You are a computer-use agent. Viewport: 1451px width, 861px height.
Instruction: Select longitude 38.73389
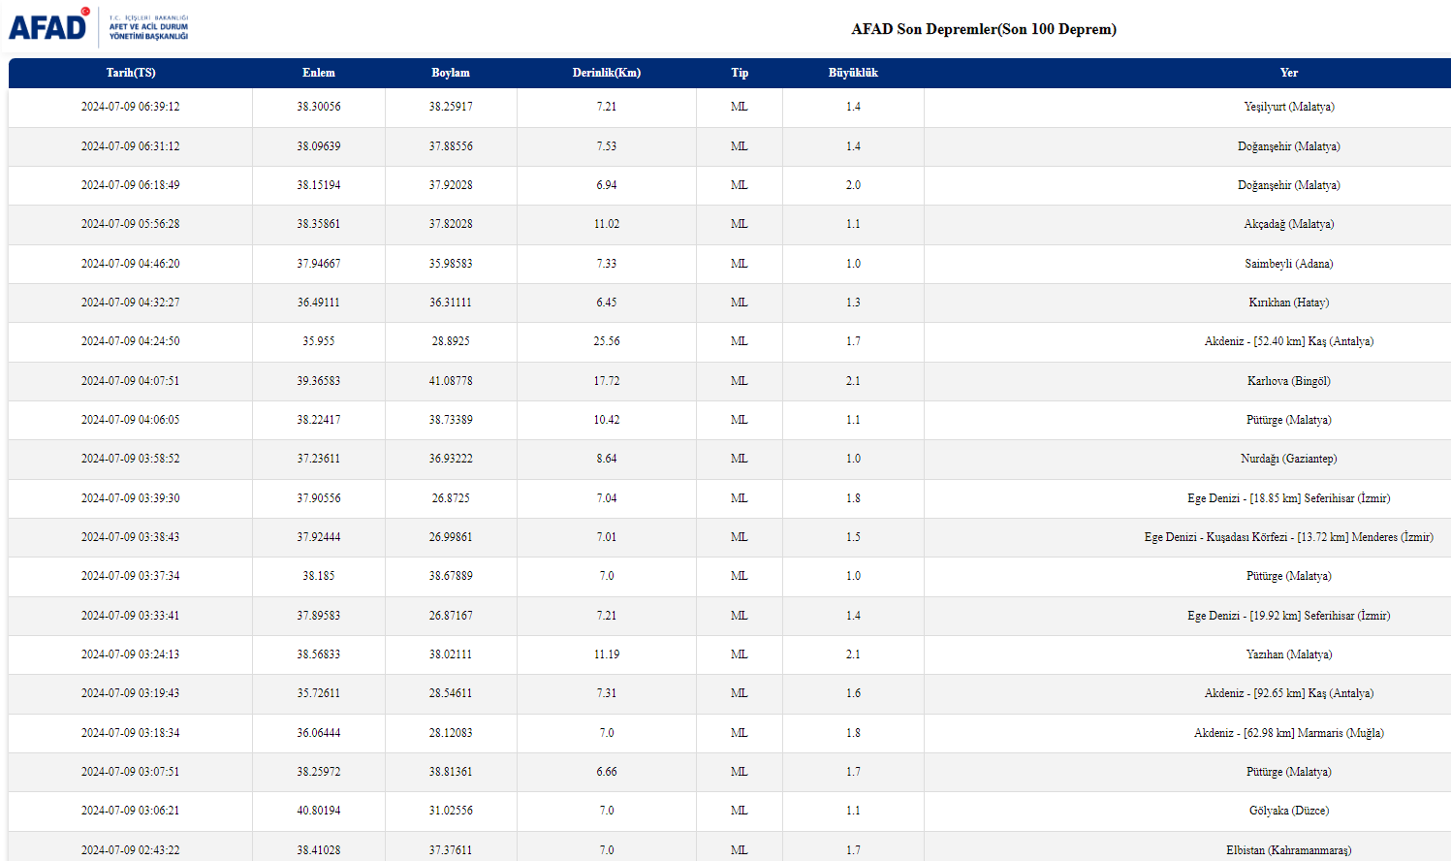(451, 420)
